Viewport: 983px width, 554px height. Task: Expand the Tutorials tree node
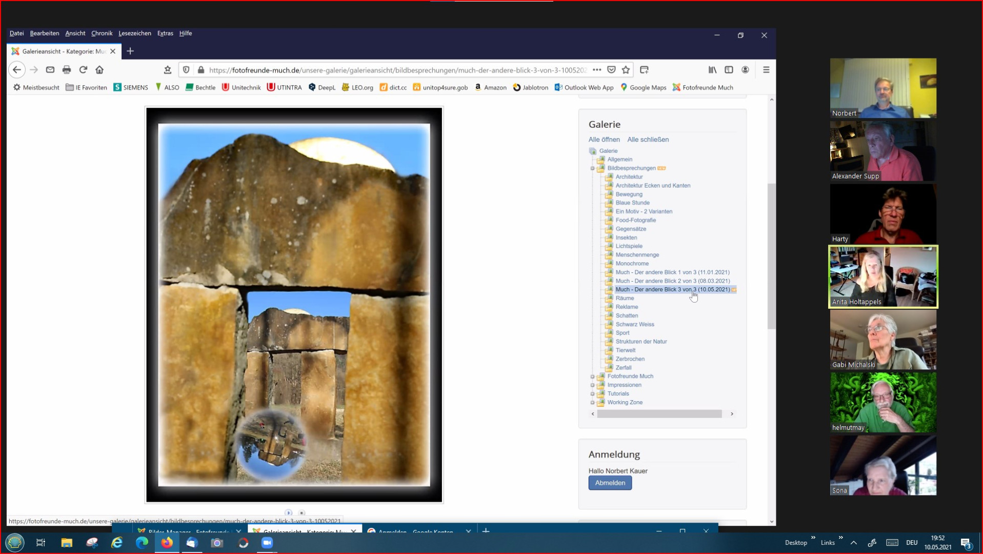tap(593, 394)
